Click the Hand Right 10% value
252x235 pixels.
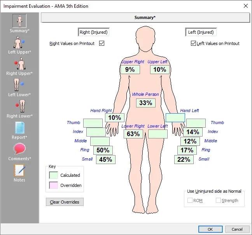pyautogui.click(x=115, y=117)
